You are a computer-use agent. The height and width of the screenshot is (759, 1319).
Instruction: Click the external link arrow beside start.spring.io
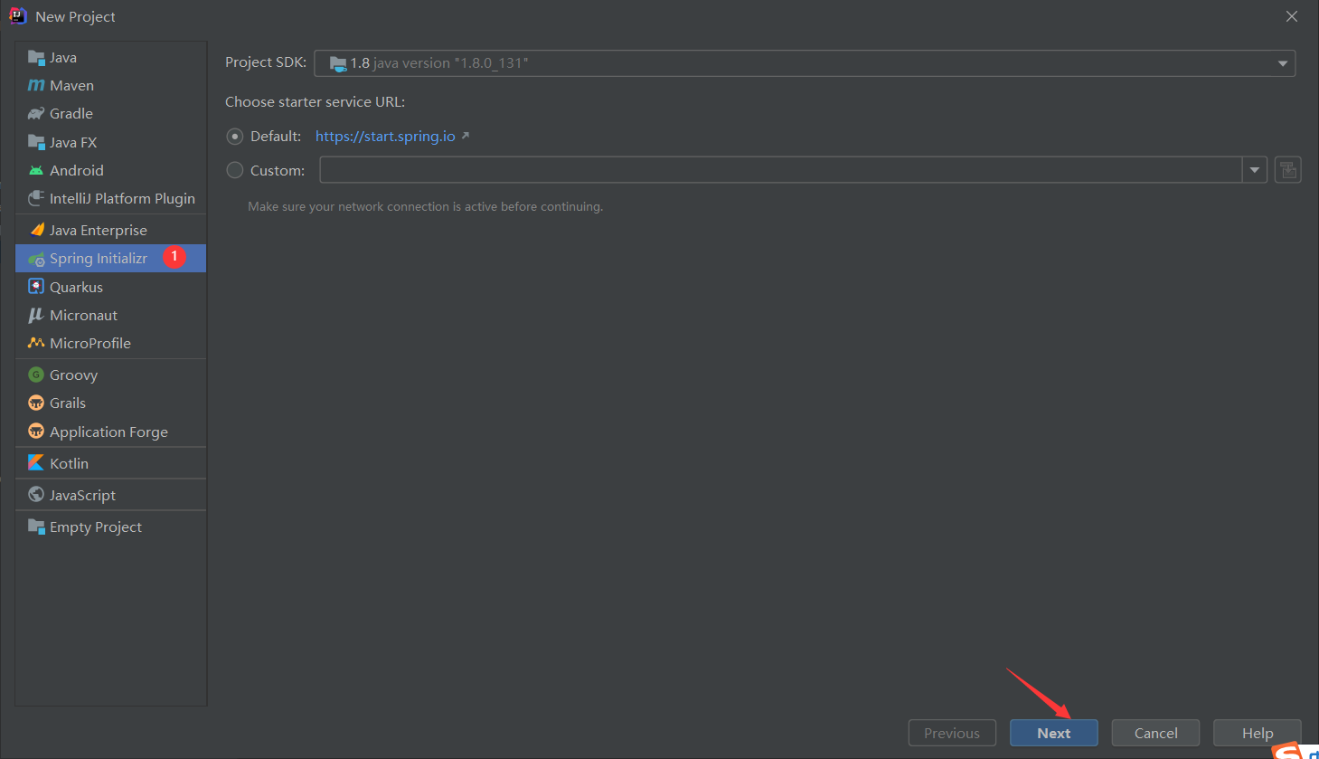(466, 136)
